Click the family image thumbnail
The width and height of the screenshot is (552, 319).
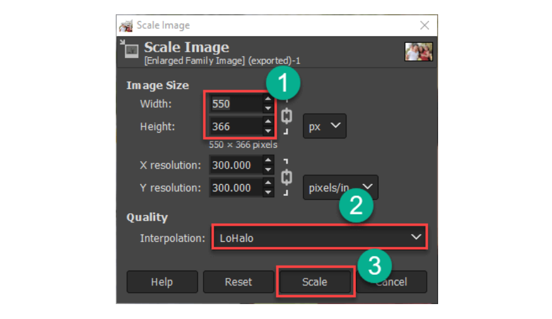(418, 52)
